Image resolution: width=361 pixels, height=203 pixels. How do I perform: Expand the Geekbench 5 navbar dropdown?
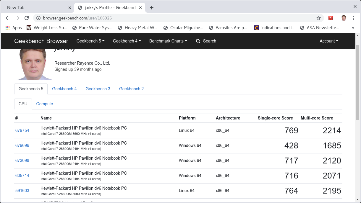[90, 41]
